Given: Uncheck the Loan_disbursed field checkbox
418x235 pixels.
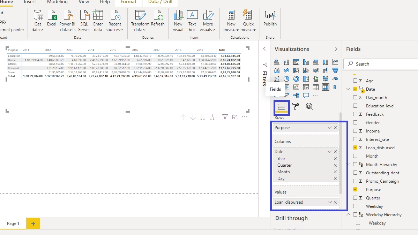Looking at the screenshot, I should coord(355,148).
